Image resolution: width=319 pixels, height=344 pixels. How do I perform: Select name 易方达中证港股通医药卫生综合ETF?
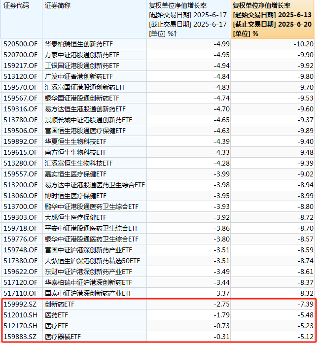tap(95, 185)
